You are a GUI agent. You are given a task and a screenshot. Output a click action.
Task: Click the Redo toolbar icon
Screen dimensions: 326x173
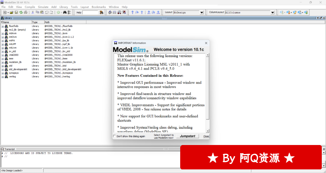(51, 12)
